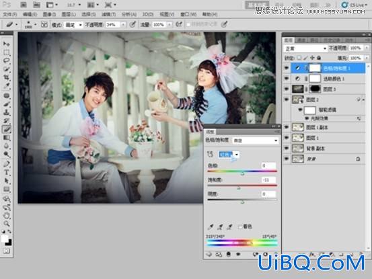Viewport: 372px width, 279px height.
Task: Enable the Colorize checkbox
Action: coord(240,227)
